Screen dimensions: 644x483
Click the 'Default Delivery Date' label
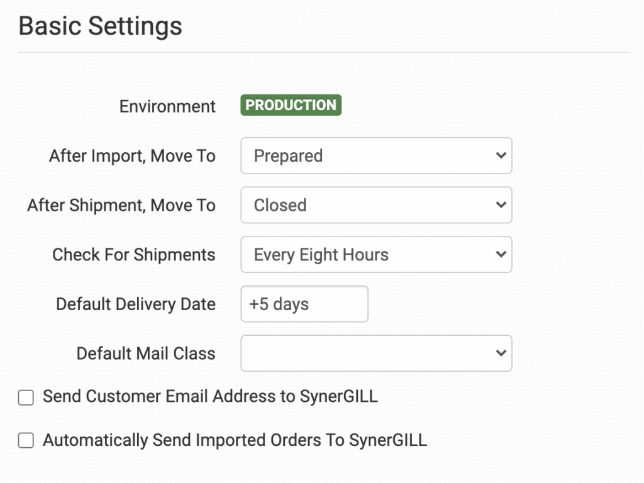tap(135, 304)
